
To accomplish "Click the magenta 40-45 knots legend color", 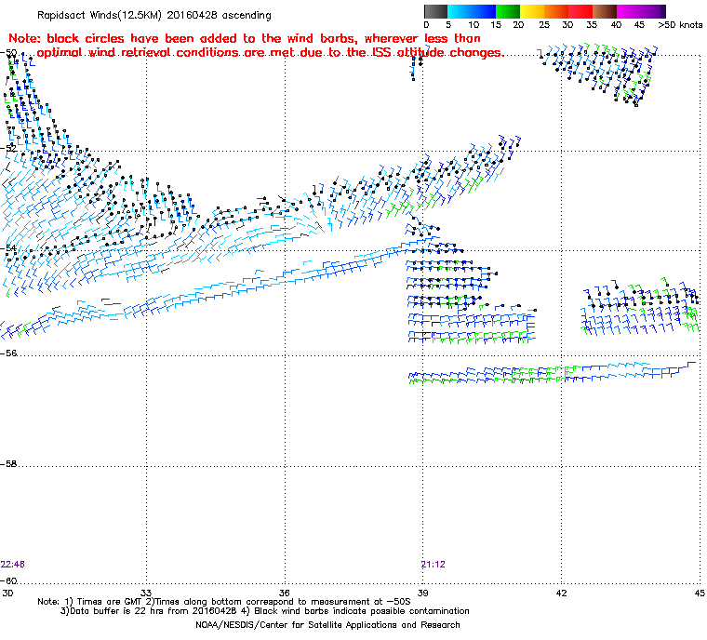I will (x=630, y=11).
